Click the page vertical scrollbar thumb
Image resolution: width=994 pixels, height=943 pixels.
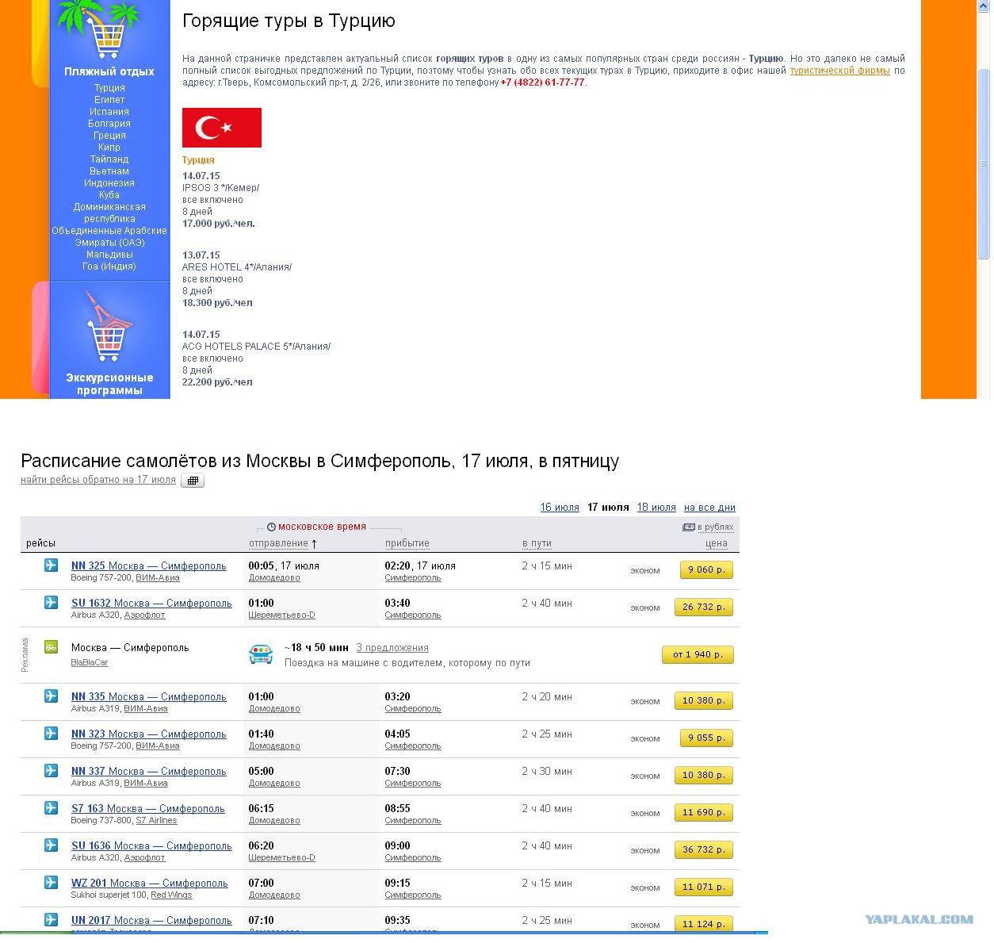point(984,163)
